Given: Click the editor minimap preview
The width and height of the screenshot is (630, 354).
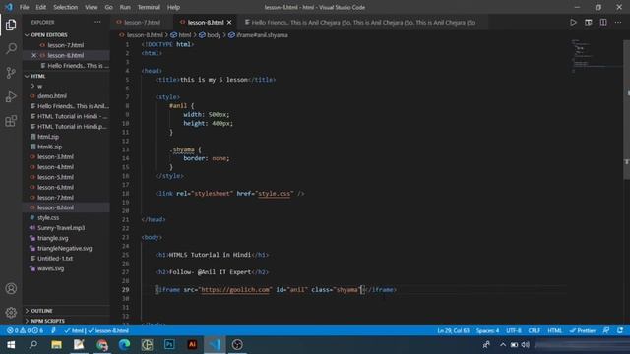Looking at the screenshot, I should (597, 56).
